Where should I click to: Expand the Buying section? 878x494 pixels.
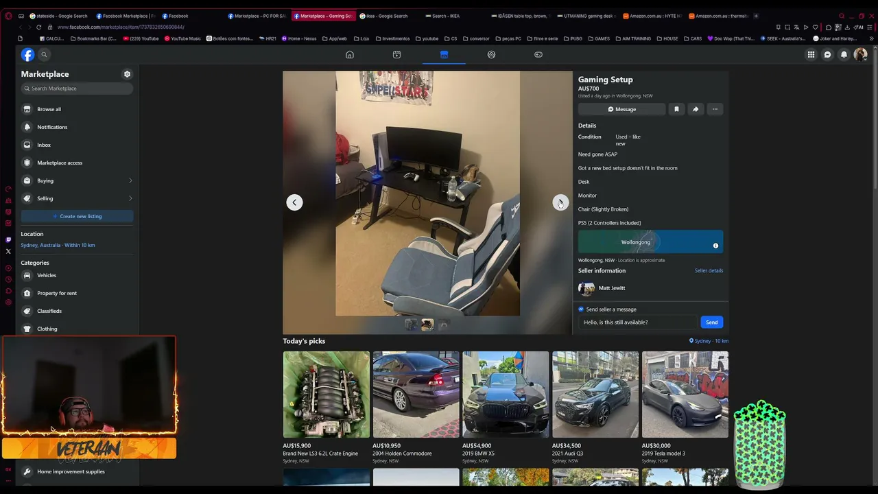pyautogui.click(x=77, y=180)
